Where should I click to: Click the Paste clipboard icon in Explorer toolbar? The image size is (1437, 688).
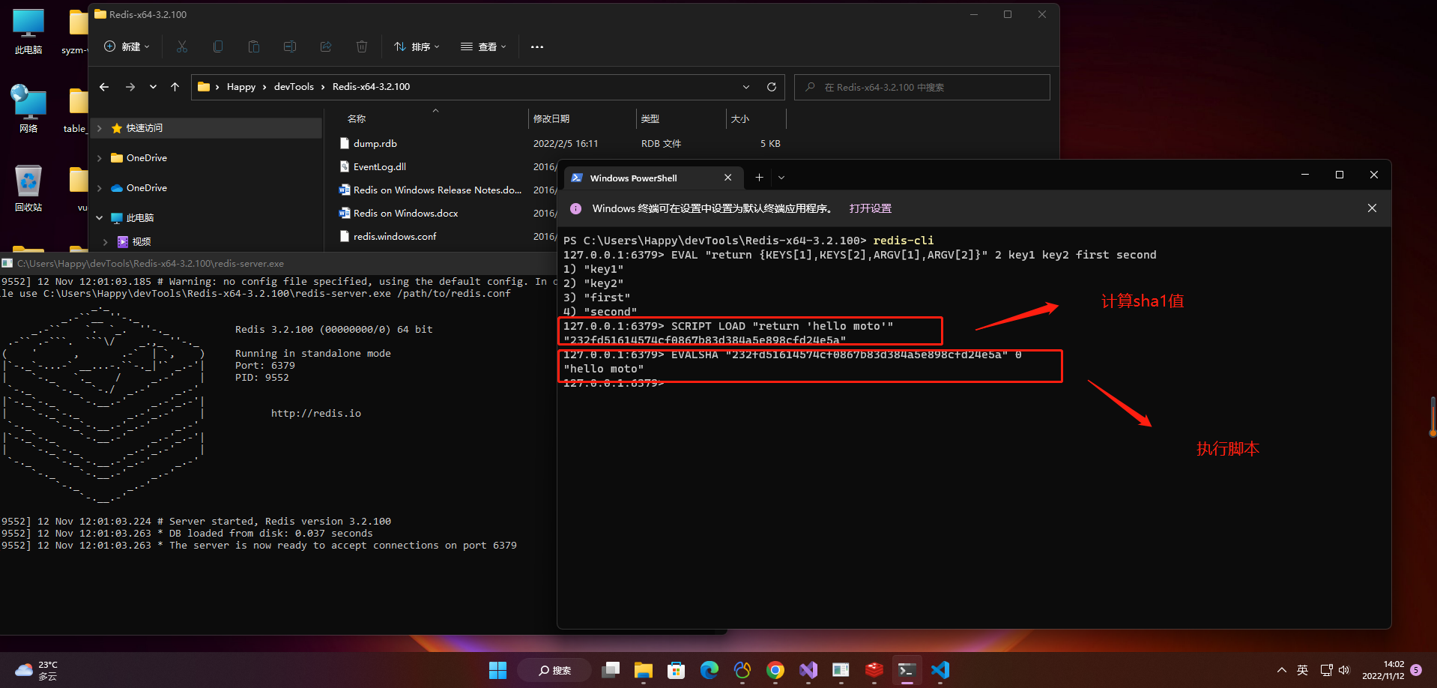[x=254, y=46]
